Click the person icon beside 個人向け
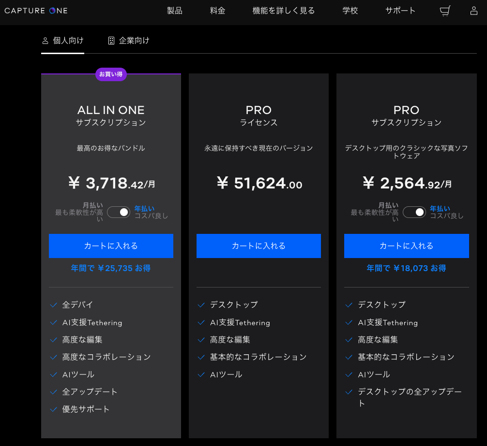The width and height of the screenshot is (487, 446). point(46,41)
